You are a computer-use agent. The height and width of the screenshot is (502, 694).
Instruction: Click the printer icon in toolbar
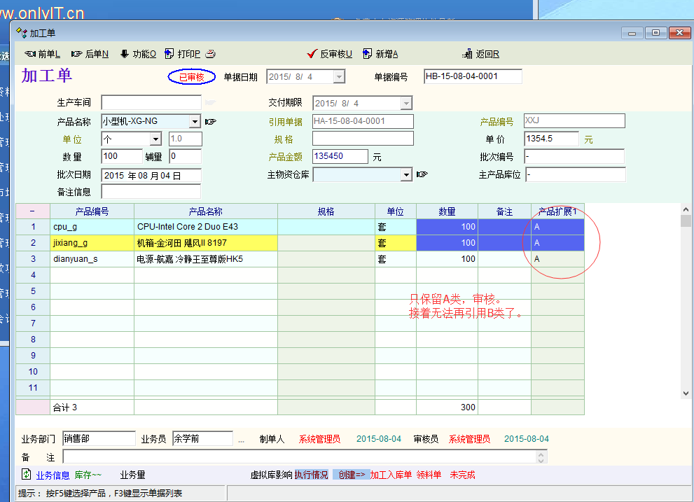click(210, 54)
